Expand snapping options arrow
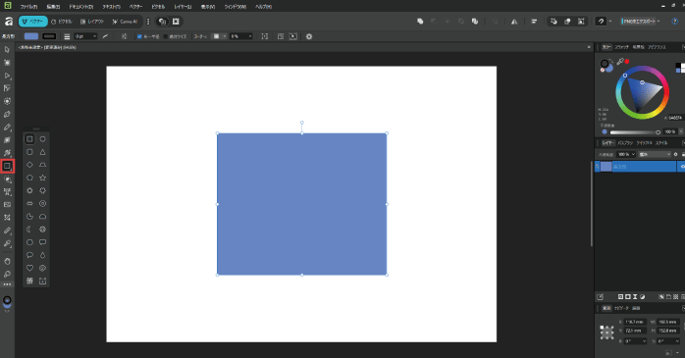Viewport: 685px width, 358px height. pos(610,22)
